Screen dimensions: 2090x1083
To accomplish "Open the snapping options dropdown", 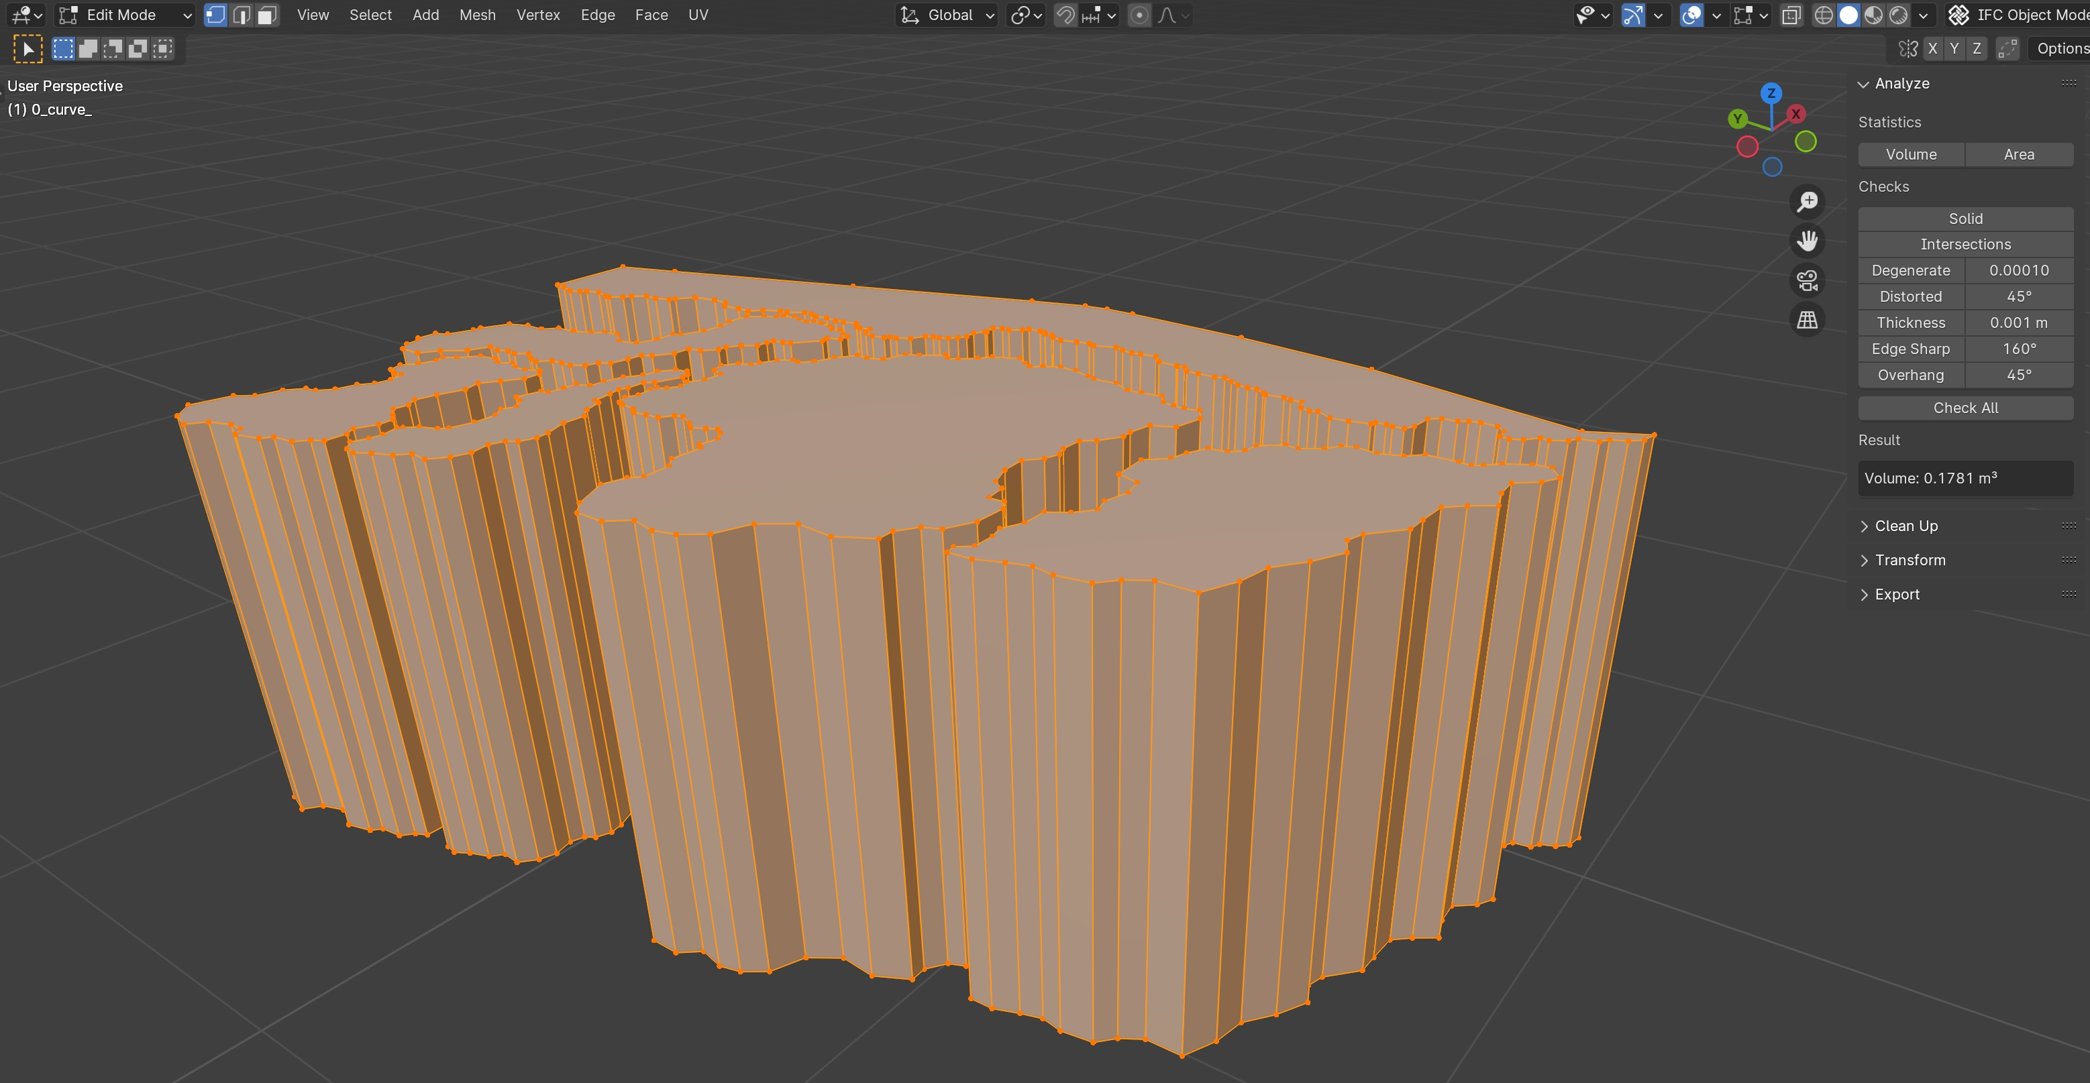I will [x=1100, y=15].
